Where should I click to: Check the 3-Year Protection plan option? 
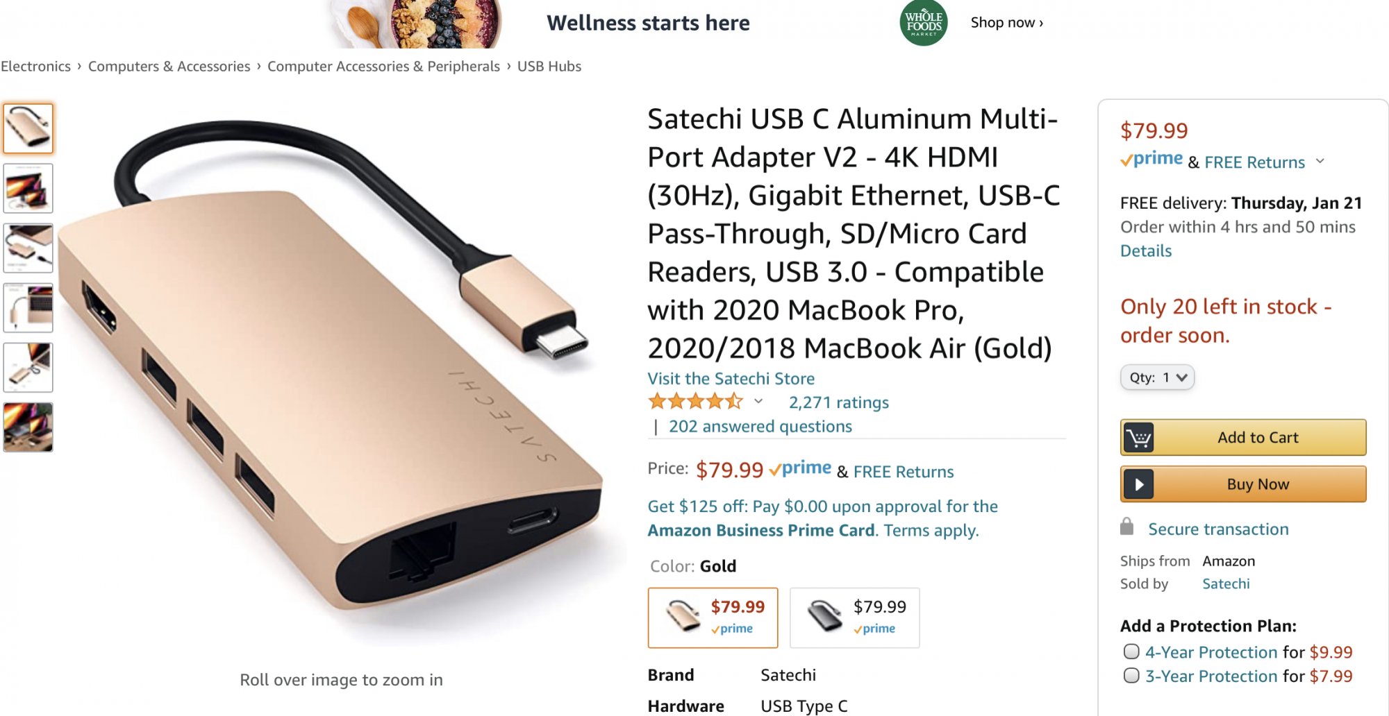pyautogui.click(x=1131, y=675)
